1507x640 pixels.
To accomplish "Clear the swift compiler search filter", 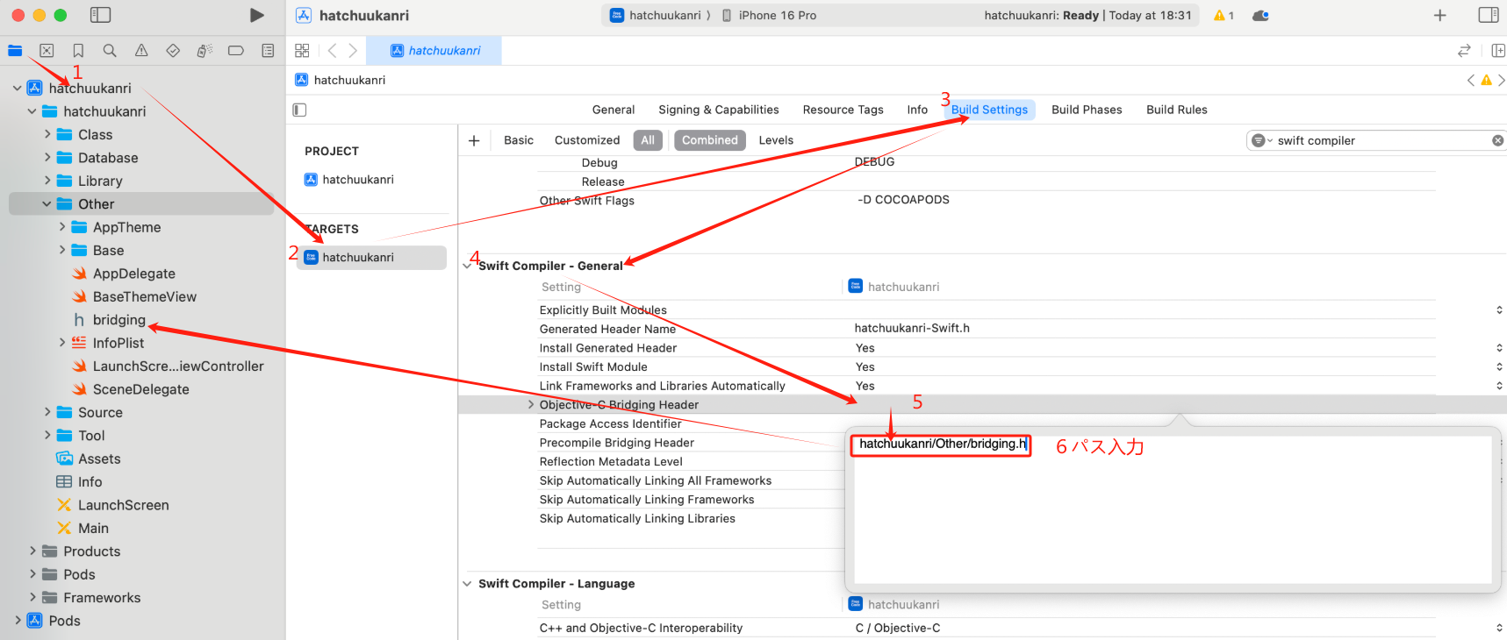I will (x=1498, y=140).
